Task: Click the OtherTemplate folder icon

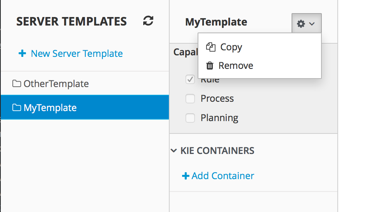Action: tap(17, 84)
